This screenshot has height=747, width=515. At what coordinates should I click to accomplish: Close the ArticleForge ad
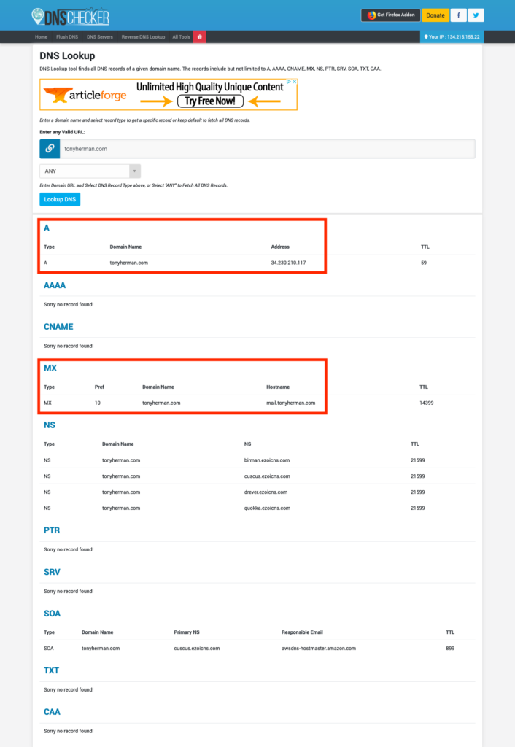tap(295, 82)
